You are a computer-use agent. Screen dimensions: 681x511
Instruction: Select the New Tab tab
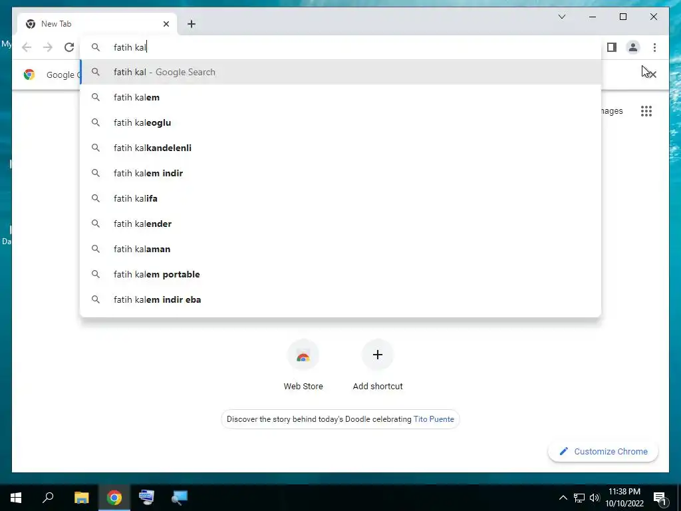point(97,24)
